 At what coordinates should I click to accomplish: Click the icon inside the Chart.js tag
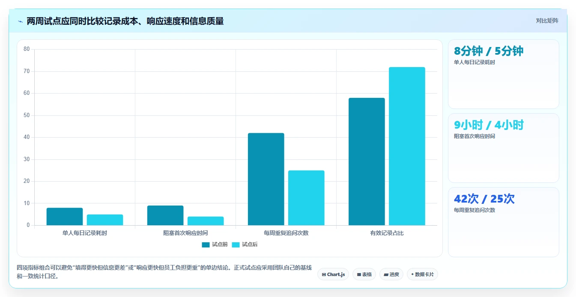[324, 275]
